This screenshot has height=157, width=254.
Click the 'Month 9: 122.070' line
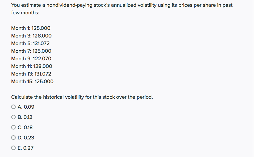[x=31, y=59]
